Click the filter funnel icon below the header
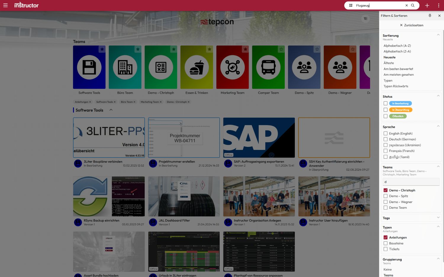The image size is (444, 277). (x=366, y=19)
